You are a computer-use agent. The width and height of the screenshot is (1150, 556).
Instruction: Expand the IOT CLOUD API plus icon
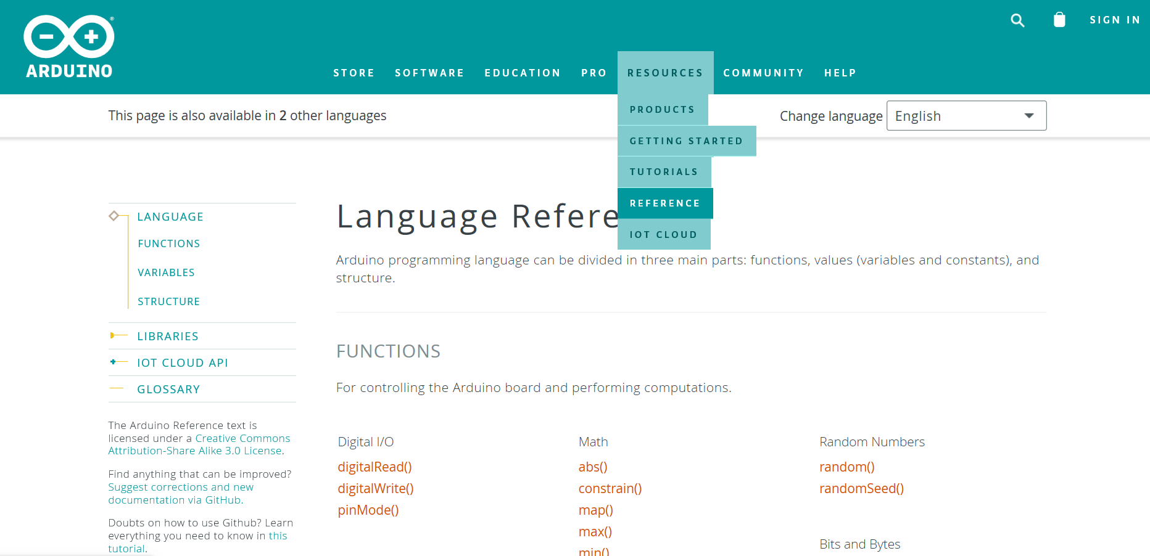click(113, 362)
